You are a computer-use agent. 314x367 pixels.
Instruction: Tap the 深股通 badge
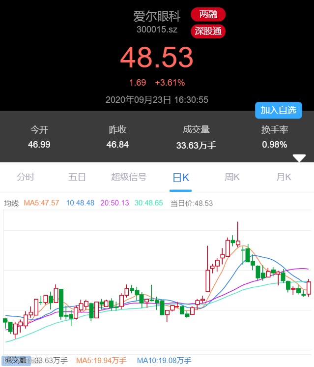pyautogui.click(x=208, y=31)
